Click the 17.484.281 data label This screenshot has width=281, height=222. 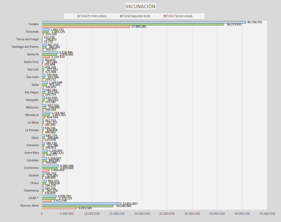pyautogui.click(x=139, y=27)
